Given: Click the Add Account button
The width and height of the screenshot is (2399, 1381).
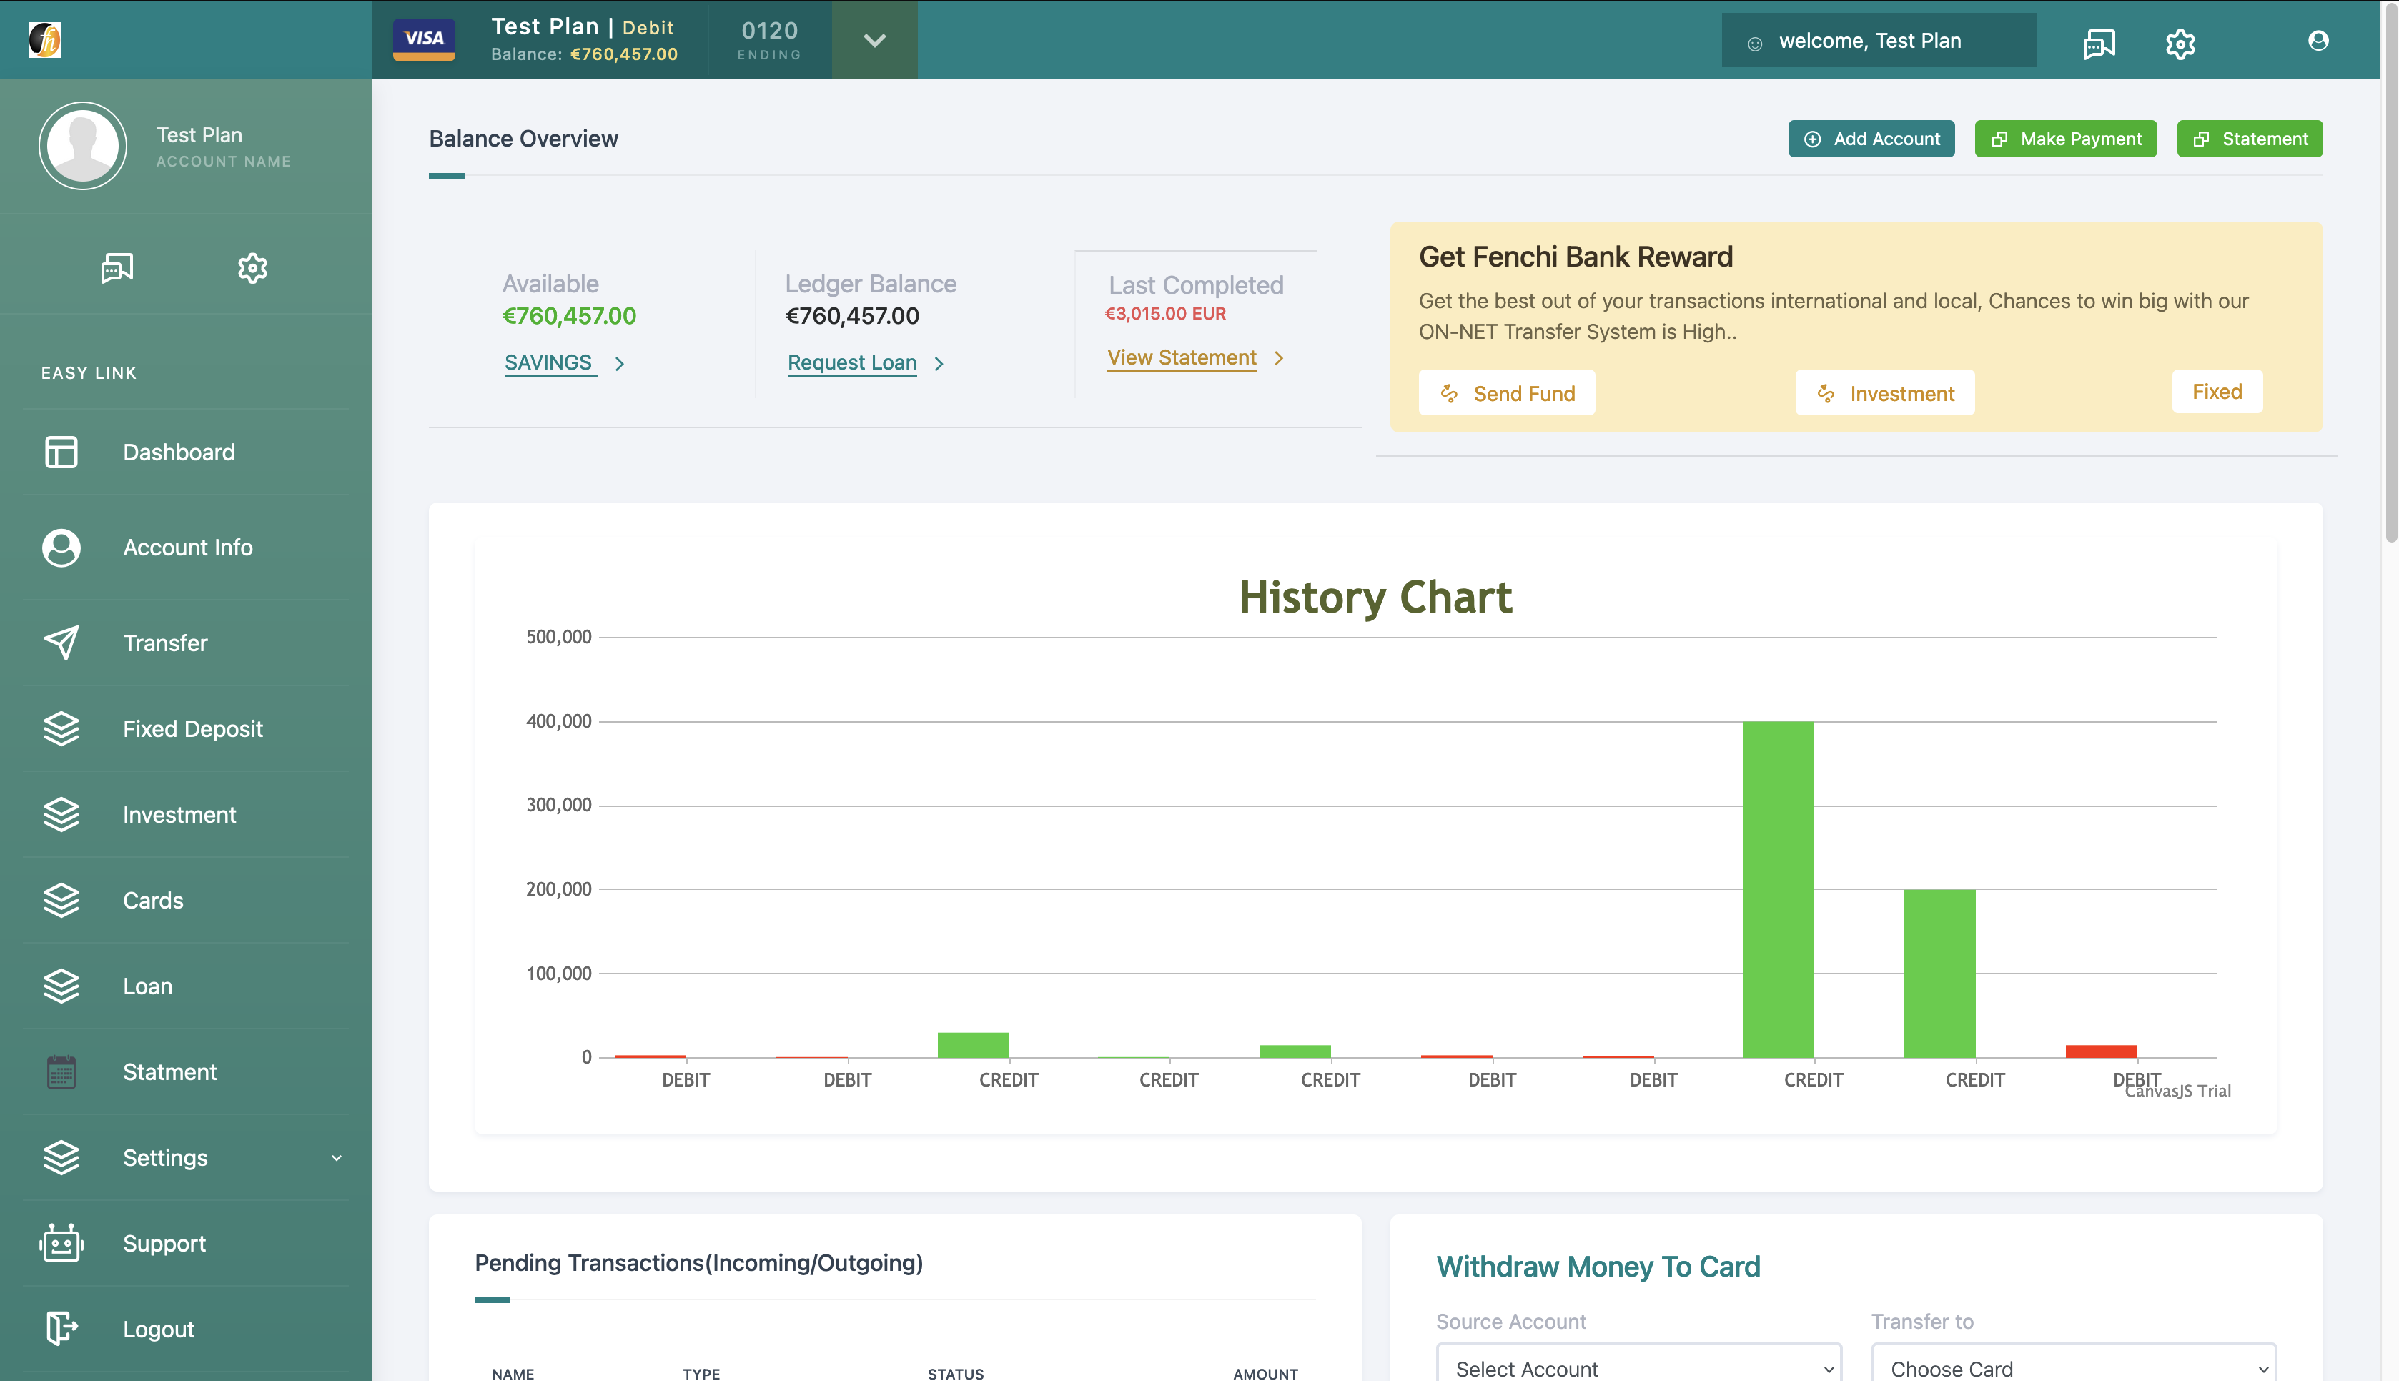Looking at the screenshot, I should pos(1871,139).
